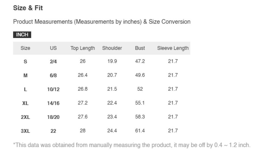Click the Bust column header
This screenshot has height=154, width=260.
click(140, 48)
